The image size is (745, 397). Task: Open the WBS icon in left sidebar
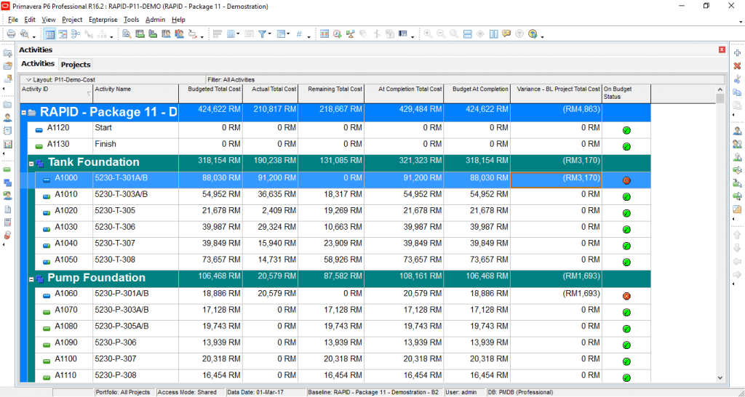7,183
